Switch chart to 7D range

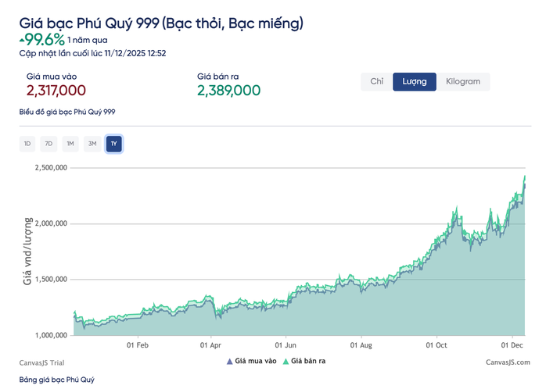coord(48,144)
